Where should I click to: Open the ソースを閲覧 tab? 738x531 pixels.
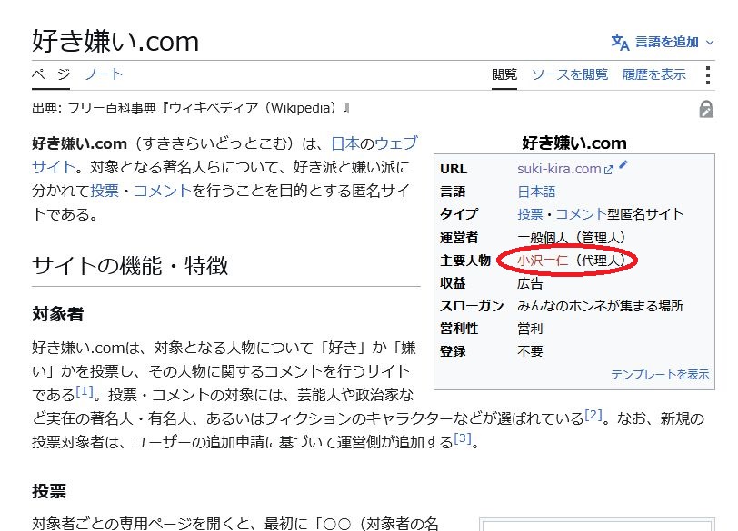(570, 74)
